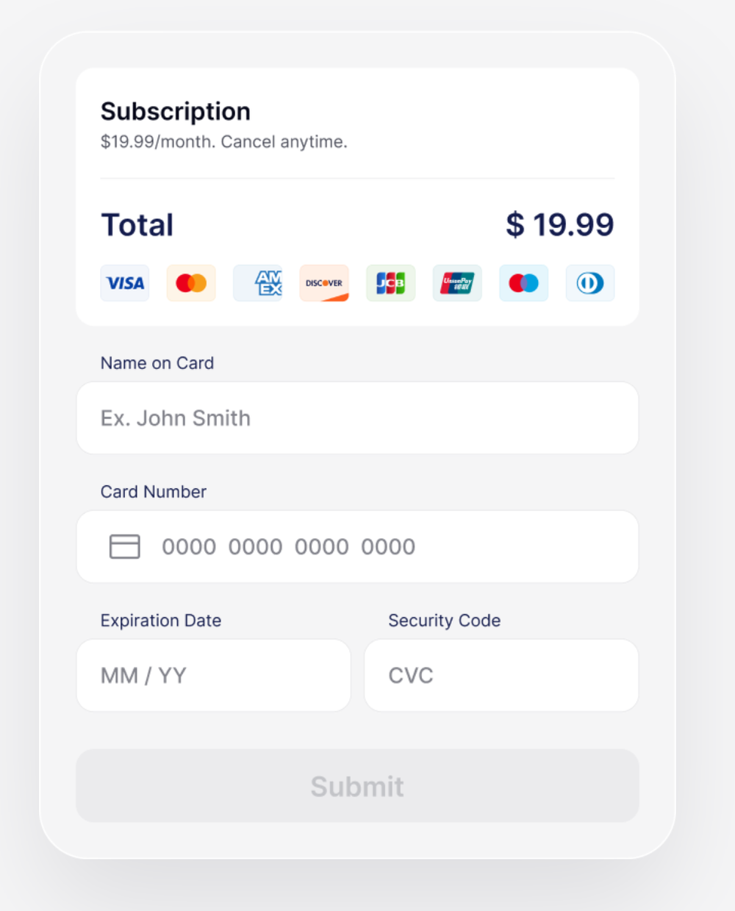
Task: Click the Expiration Date label
Action: click(x=160, y=620)
